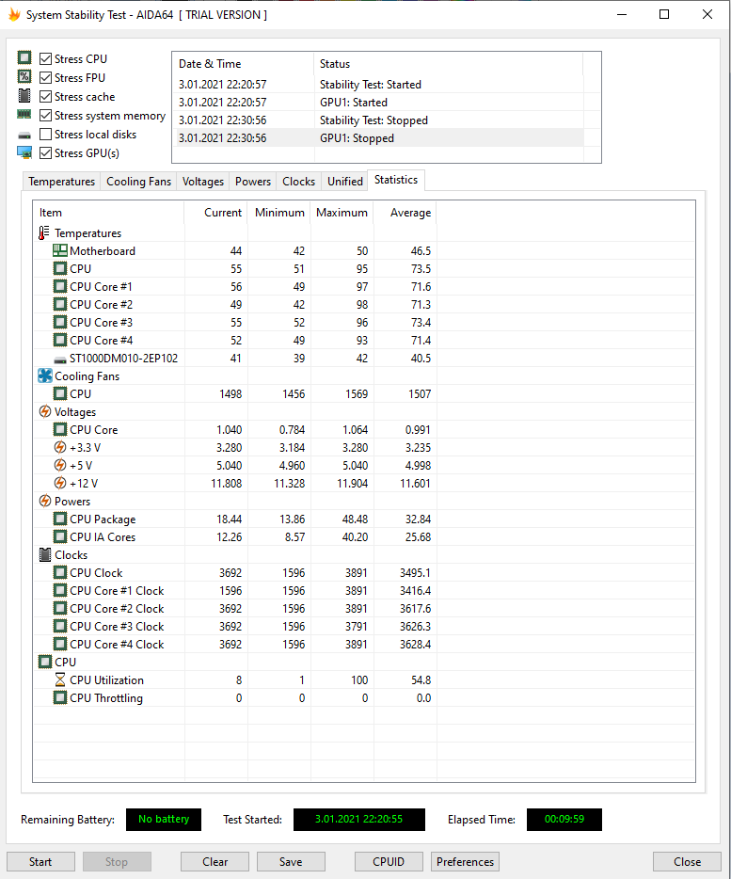Click the Average column header
The image size is (731, 879).
(x=405, y=213)
